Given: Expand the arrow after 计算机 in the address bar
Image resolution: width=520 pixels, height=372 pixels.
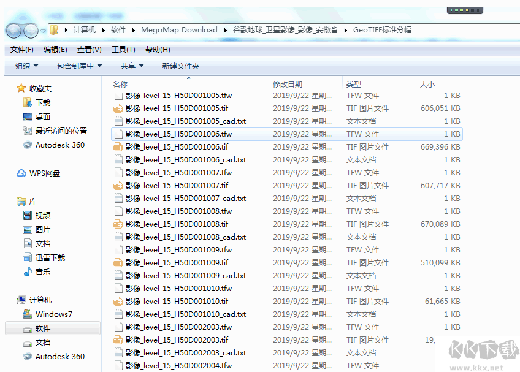Looking at the screenshot, I should (x=104, y=31).
